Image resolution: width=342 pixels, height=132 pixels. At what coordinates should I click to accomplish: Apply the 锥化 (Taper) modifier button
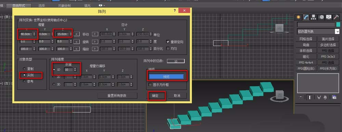(x=306, y=57)
